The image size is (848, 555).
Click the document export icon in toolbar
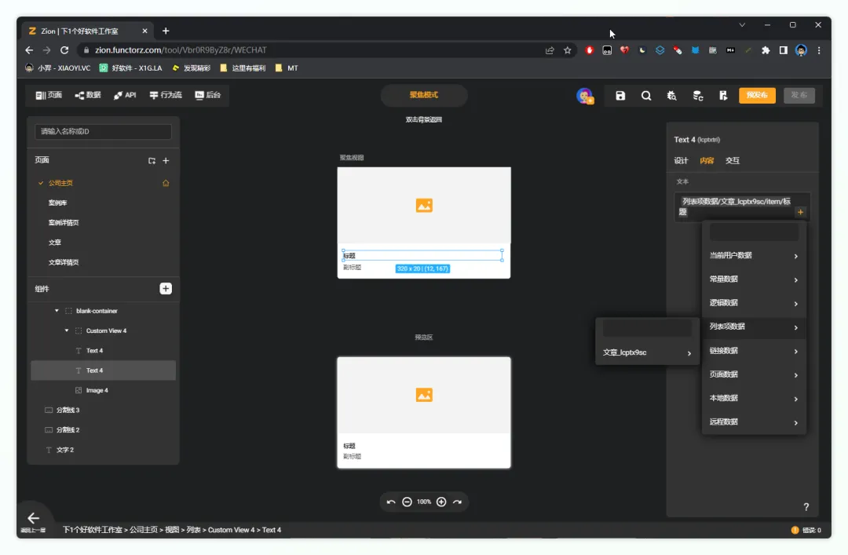coord(723,96)
